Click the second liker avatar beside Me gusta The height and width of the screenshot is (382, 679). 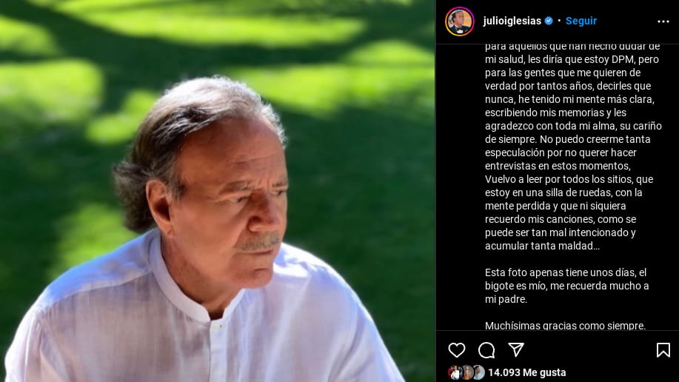(x=466, y=372)
